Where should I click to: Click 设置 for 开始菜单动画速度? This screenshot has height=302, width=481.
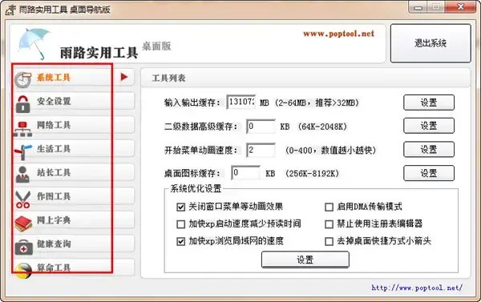(429, 149)
